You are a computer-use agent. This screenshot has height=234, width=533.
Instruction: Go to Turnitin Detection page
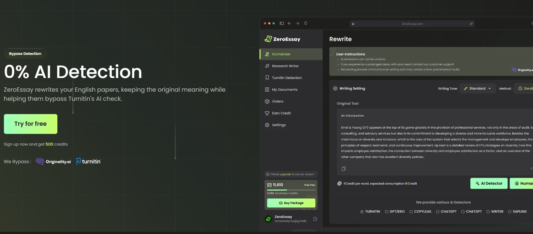point(291,78)
